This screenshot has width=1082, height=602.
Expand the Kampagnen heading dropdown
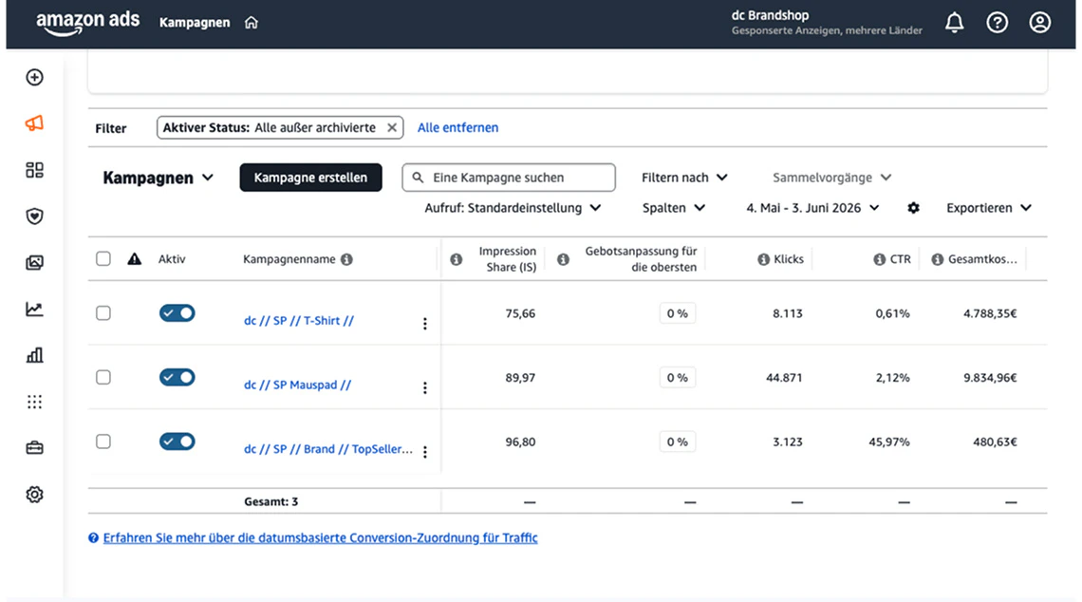158,179
